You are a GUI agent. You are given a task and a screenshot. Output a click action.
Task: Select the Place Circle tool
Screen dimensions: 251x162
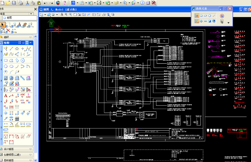click(5, 66)
